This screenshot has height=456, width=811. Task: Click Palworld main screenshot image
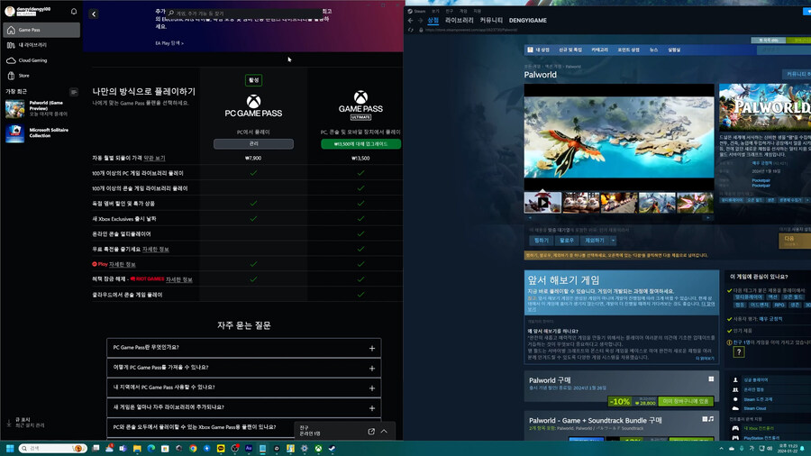click(x=619, y=138)
